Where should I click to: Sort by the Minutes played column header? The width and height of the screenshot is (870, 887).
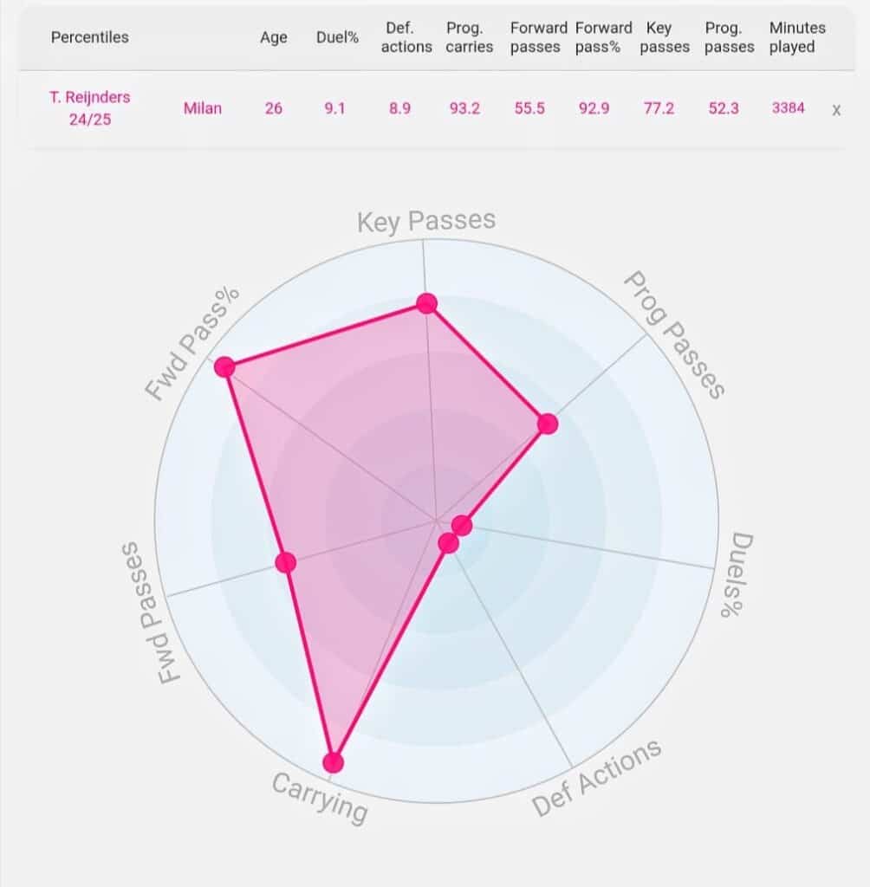coord(797,37)
